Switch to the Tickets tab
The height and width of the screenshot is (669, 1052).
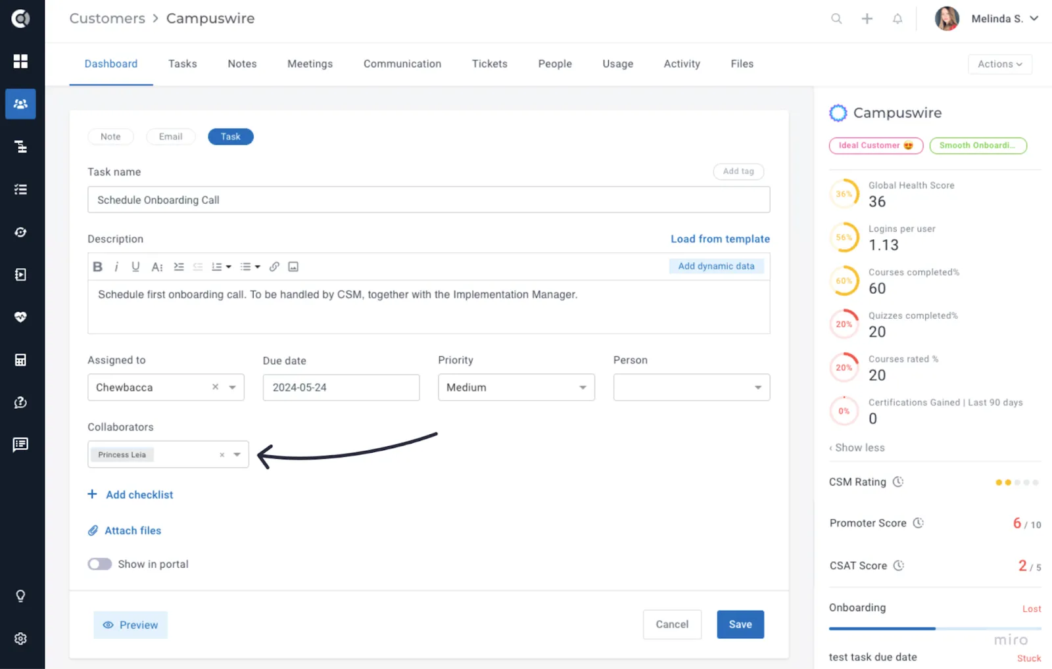(490, 64)
